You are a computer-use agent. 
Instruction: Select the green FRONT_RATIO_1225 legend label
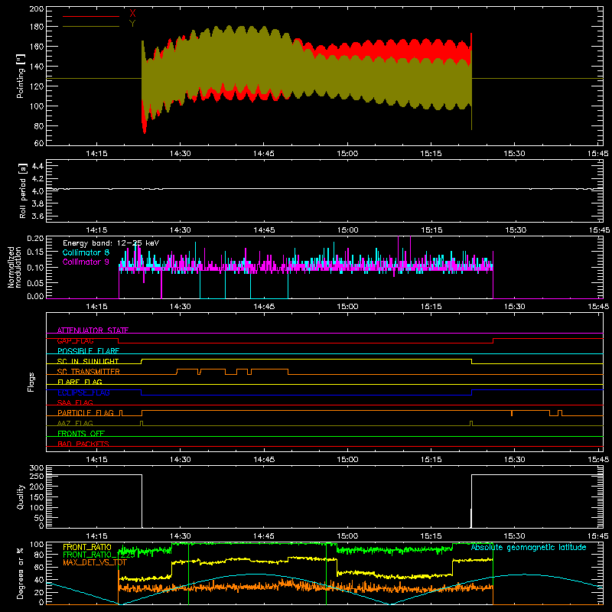pyautogui.click(x=99, y=555)
